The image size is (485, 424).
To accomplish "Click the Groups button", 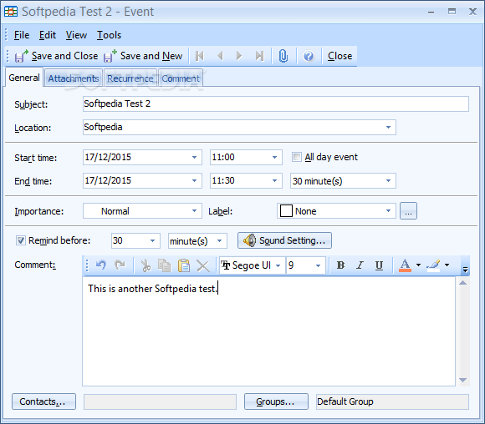I will [x=276, y=401].
